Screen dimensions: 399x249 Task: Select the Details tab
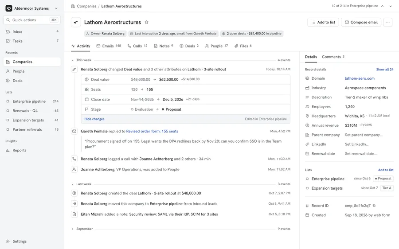click(311, 57)
